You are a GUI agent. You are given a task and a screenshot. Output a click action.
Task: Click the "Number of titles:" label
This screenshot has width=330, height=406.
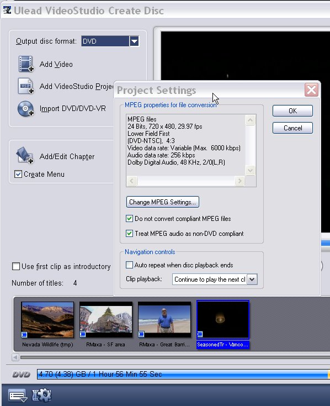pos(38,283)
